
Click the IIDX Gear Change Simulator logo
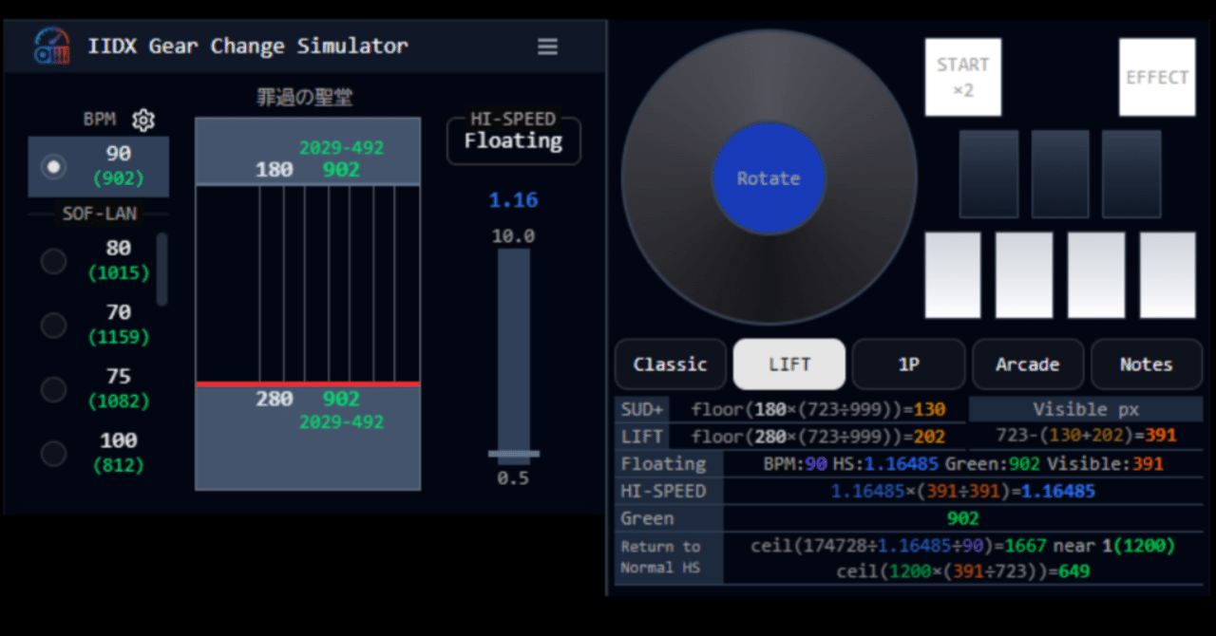pos(51,46)
